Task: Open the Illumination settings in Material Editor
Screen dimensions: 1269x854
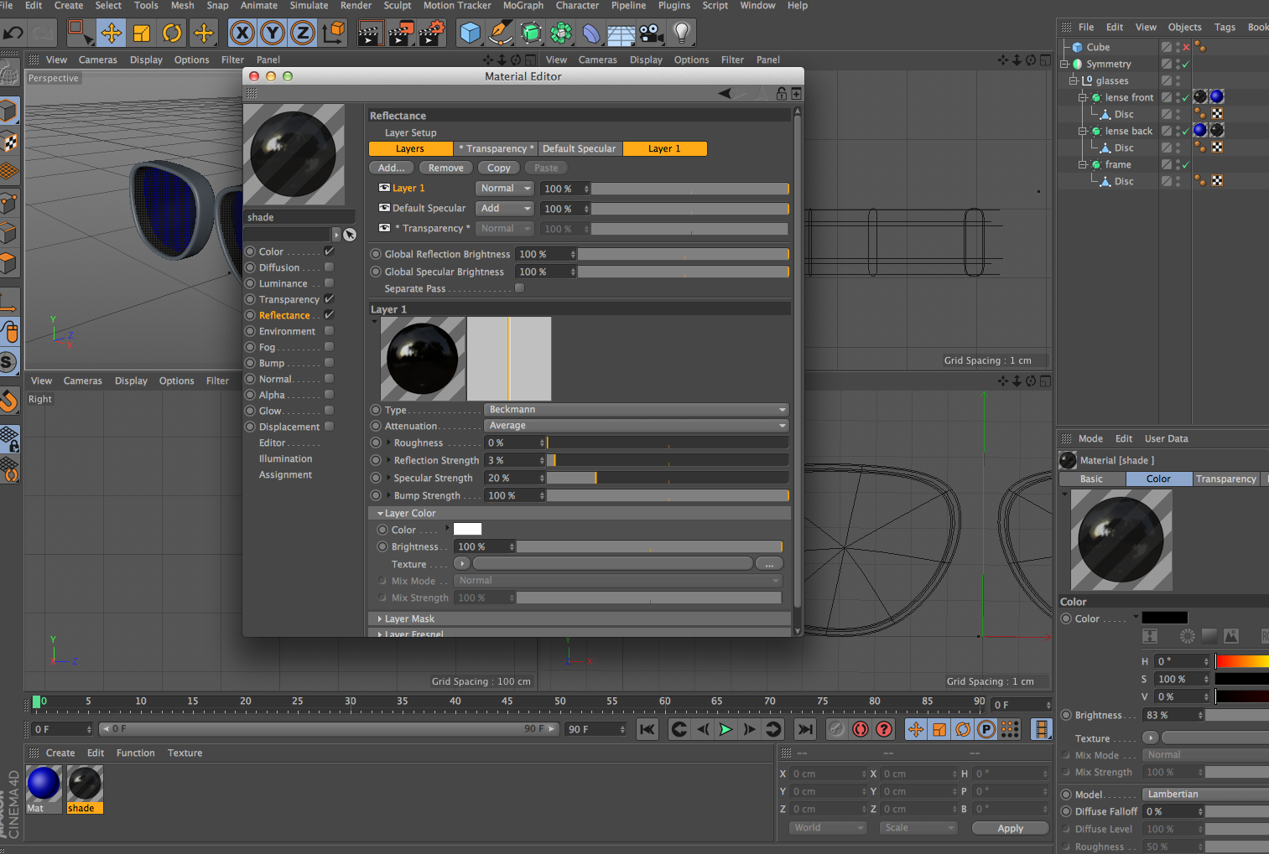Action: 285,459
